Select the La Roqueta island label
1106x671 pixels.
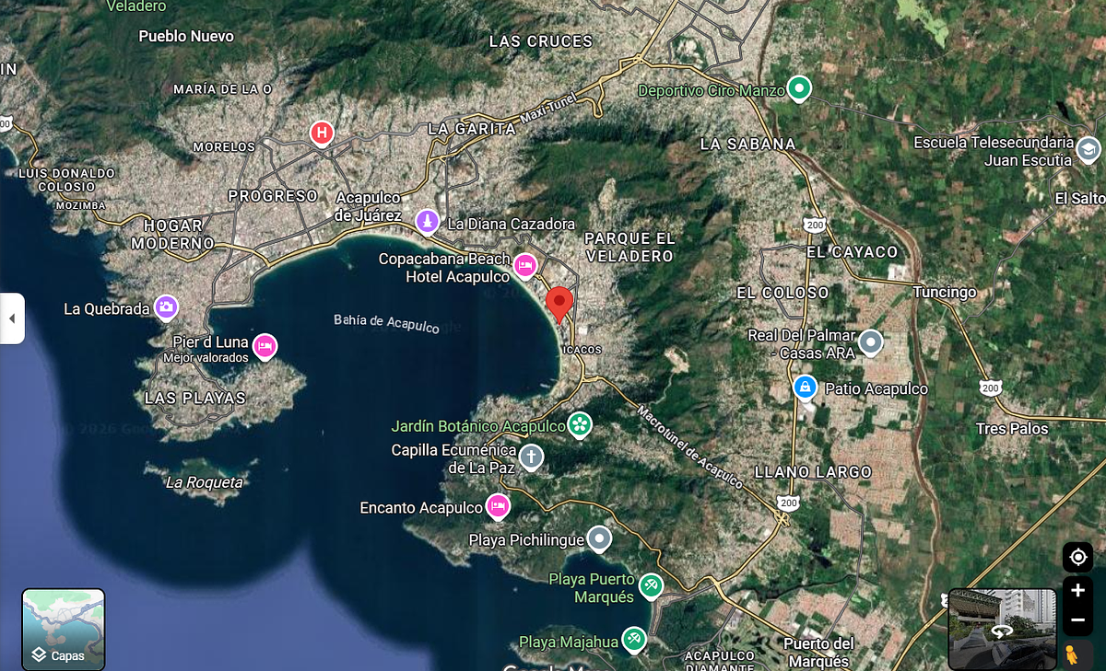coord(205,482)
